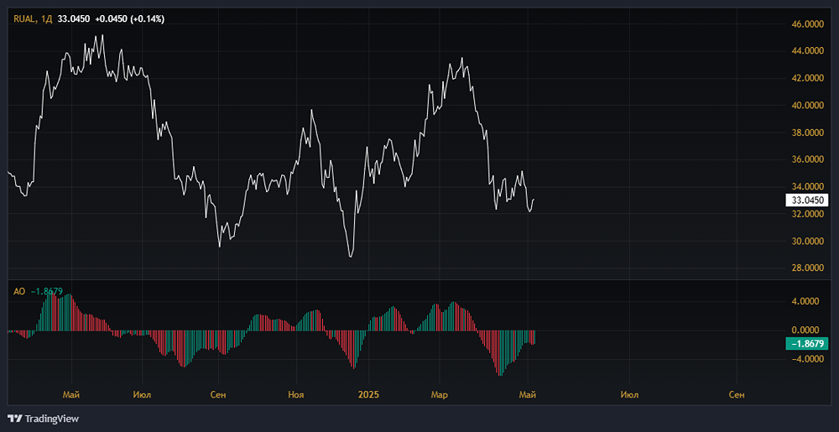Click the 40.0000 price scale label
The width and height of the screenshot is (839, 432).
coord(807,106)
